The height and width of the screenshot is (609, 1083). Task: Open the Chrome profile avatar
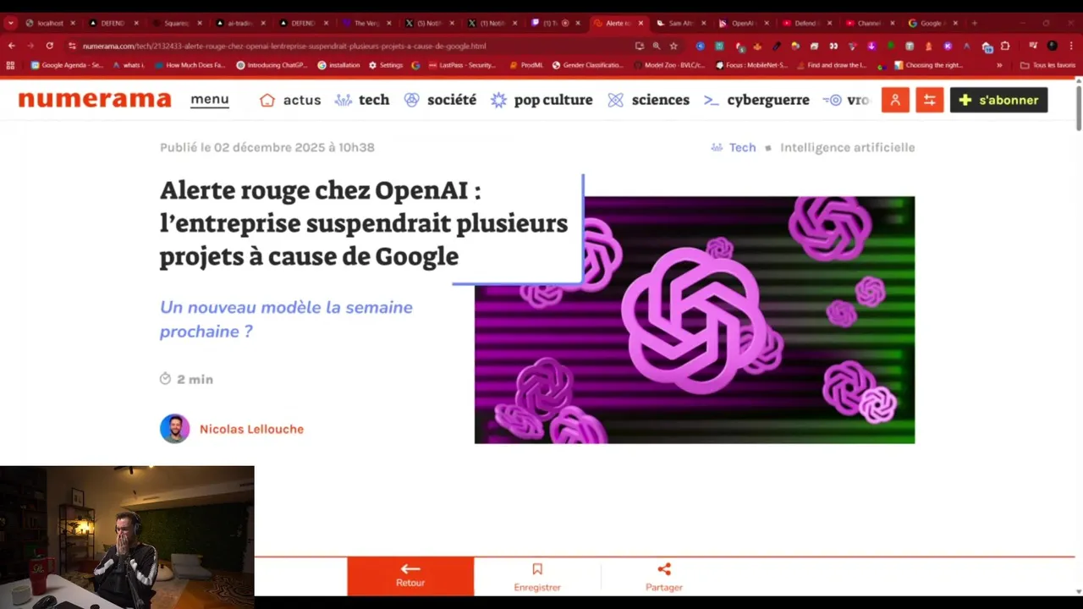1053,46
